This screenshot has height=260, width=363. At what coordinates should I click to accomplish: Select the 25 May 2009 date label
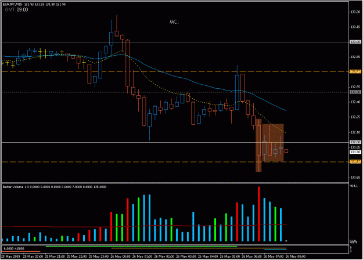(x=10, y=257)
